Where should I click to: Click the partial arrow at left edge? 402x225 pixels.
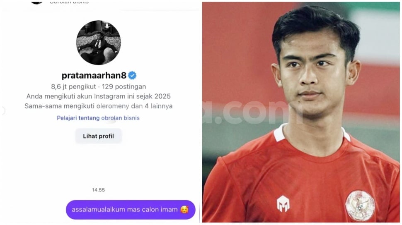(x=3, y=111)
